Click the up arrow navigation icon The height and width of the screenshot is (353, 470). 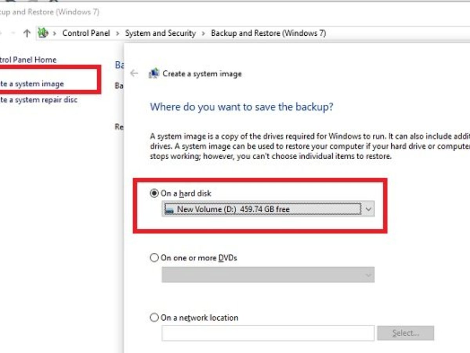click(27, 34)
